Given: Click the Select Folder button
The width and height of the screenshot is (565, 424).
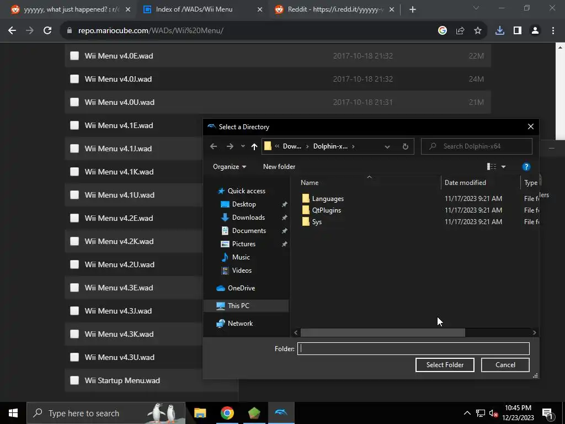Looking at the screenshot, I should point(445,365).
